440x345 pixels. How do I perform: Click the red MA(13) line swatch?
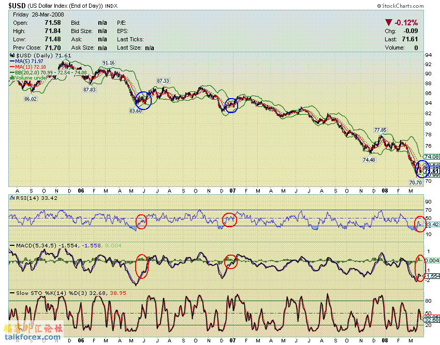coord(12,67)
